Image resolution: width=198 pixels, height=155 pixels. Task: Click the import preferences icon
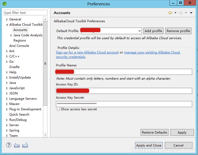[x=17, y=145]
